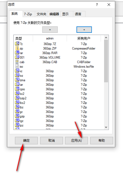The height and width of the screenshot is (174, 123).
Task: Click the tbz2 file type icon
Action: pos(17,103)
